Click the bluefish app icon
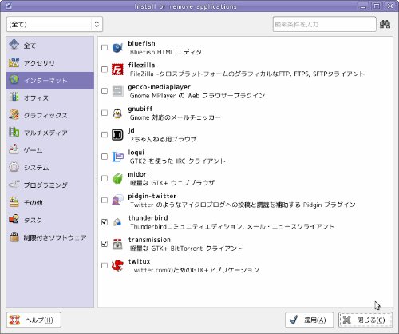Screen dimensions: 399x334 tap(117, 48)
